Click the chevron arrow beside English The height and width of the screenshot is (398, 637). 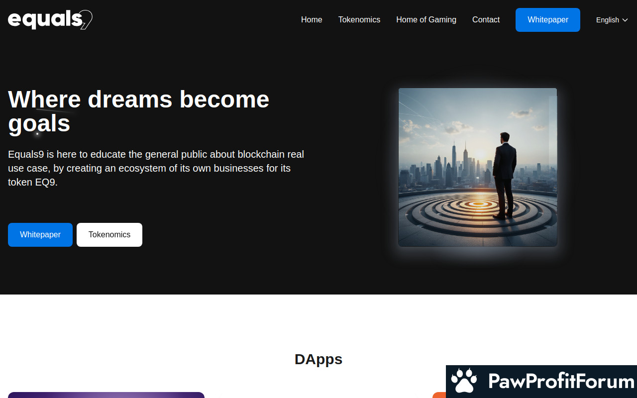(625, 20)
